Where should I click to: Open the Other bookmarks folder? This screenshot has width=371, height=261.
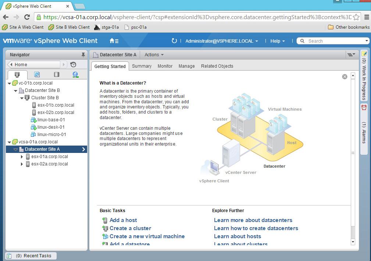(349, 27)
